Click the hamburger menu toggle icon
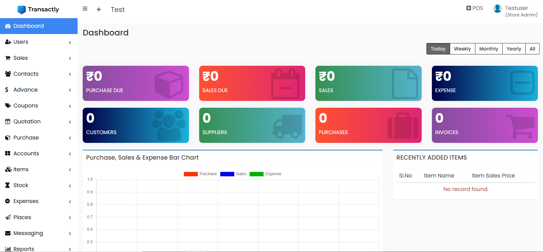The height and width of the screenshot is (252, 543). click(85, 9)
